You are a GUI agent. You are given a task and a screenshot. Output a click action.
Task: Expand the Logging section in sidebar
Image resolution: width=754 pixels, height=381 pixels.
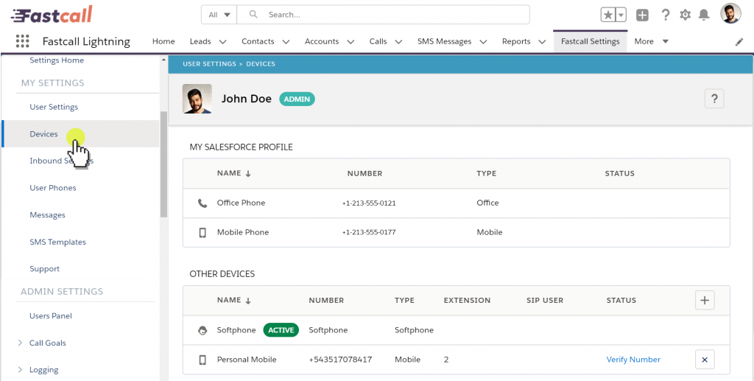20,370
